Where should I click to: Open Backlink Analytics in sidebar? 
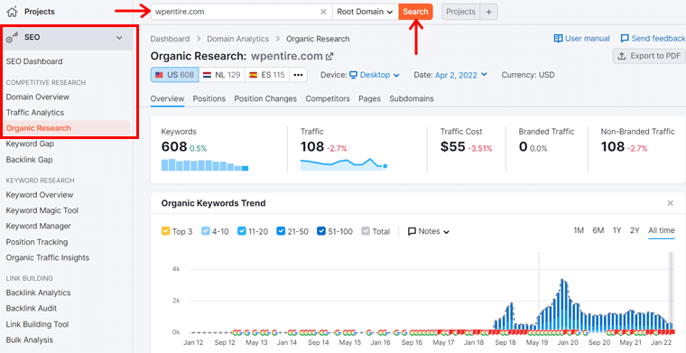[x=39, y=293]
